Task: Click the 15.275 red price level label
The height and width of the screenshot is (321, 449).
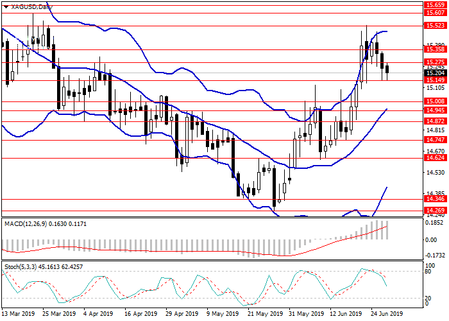Action: 434,62
